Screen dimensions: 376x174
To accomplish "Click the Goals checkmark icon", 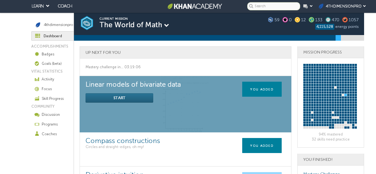I will 37,64.
